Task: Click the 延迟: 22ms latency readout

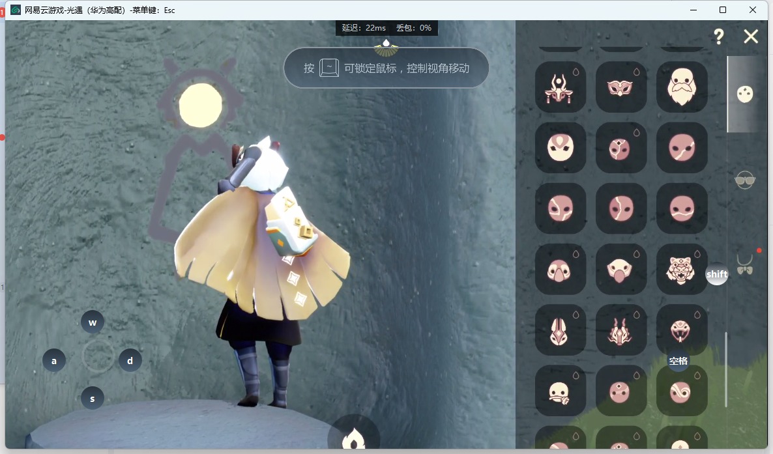Action: 364,27
